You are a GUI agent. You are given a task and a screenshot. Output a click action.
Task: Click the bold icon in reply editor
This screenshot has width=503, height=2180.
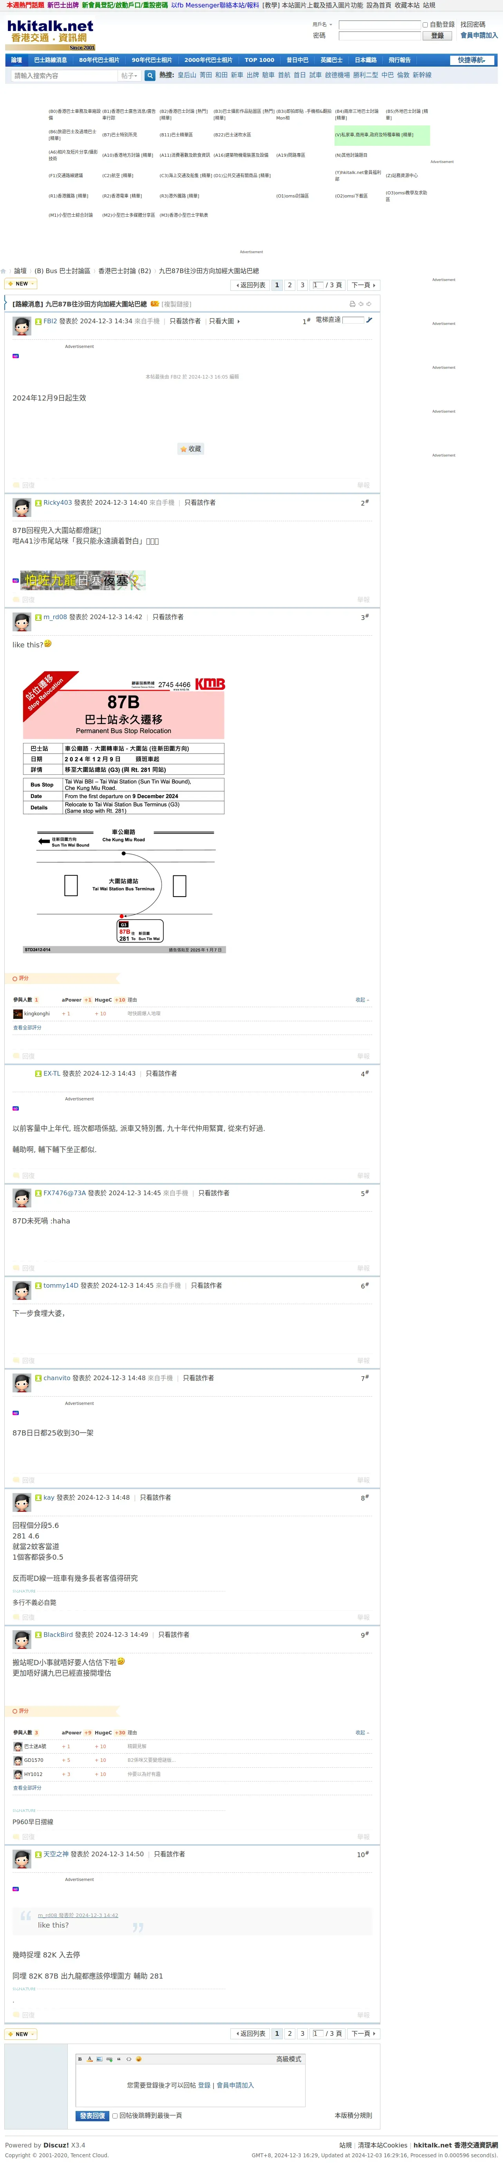click(80, 2059)
